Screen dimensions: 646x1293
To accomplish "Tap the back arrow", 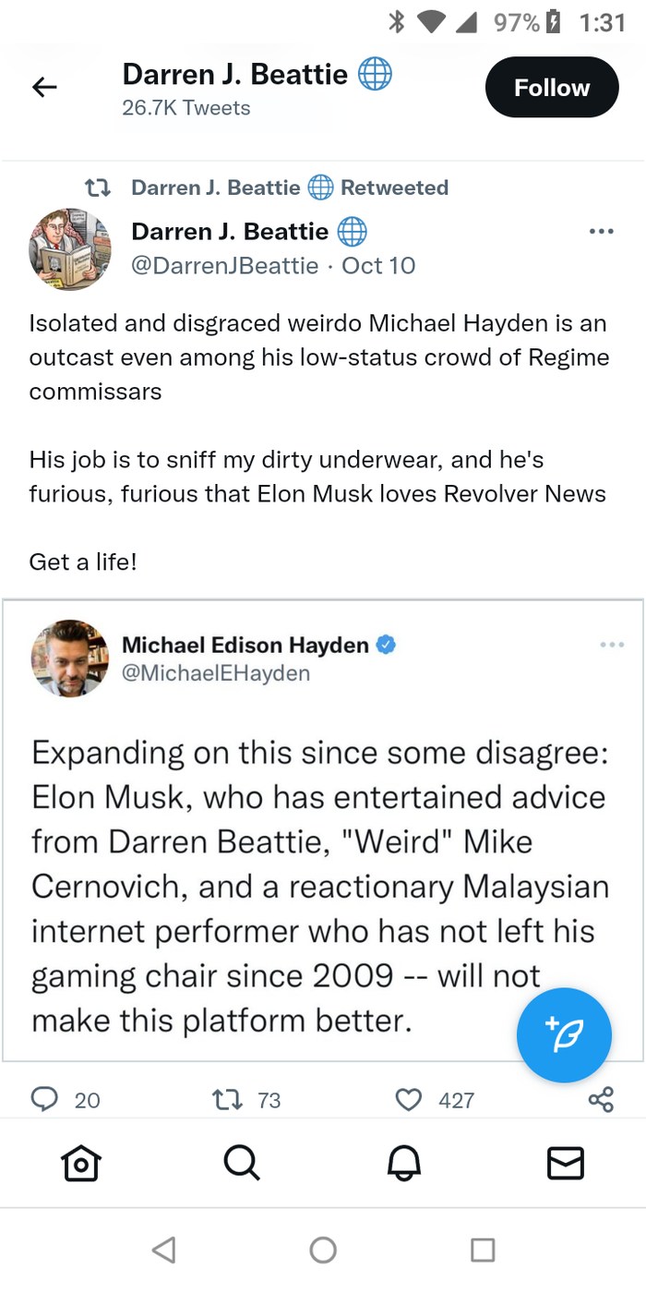I will (44, 88).
